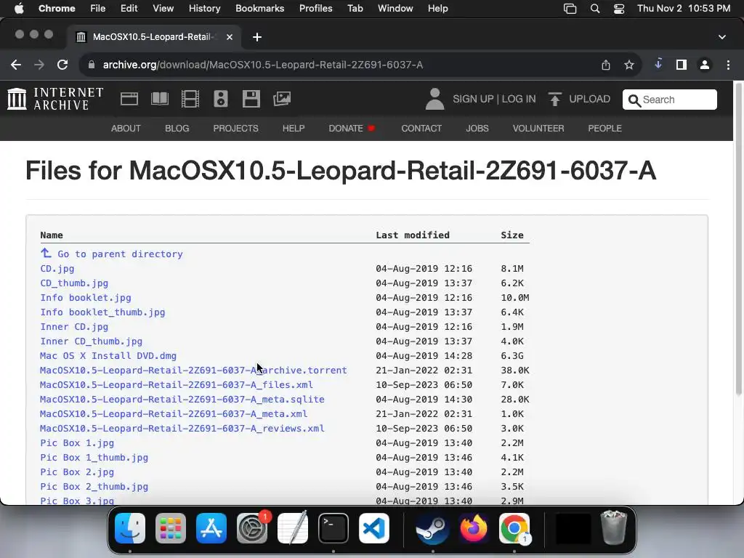Open MacOSX10.5-Leopard-Retail _meta.sqlite link

182,400
